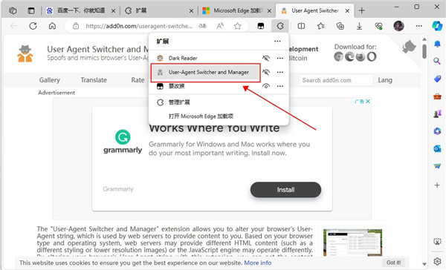The height and width of the screenshot is (270, 446).
Task: Click the address bar URL
Action: coord(139,26)
